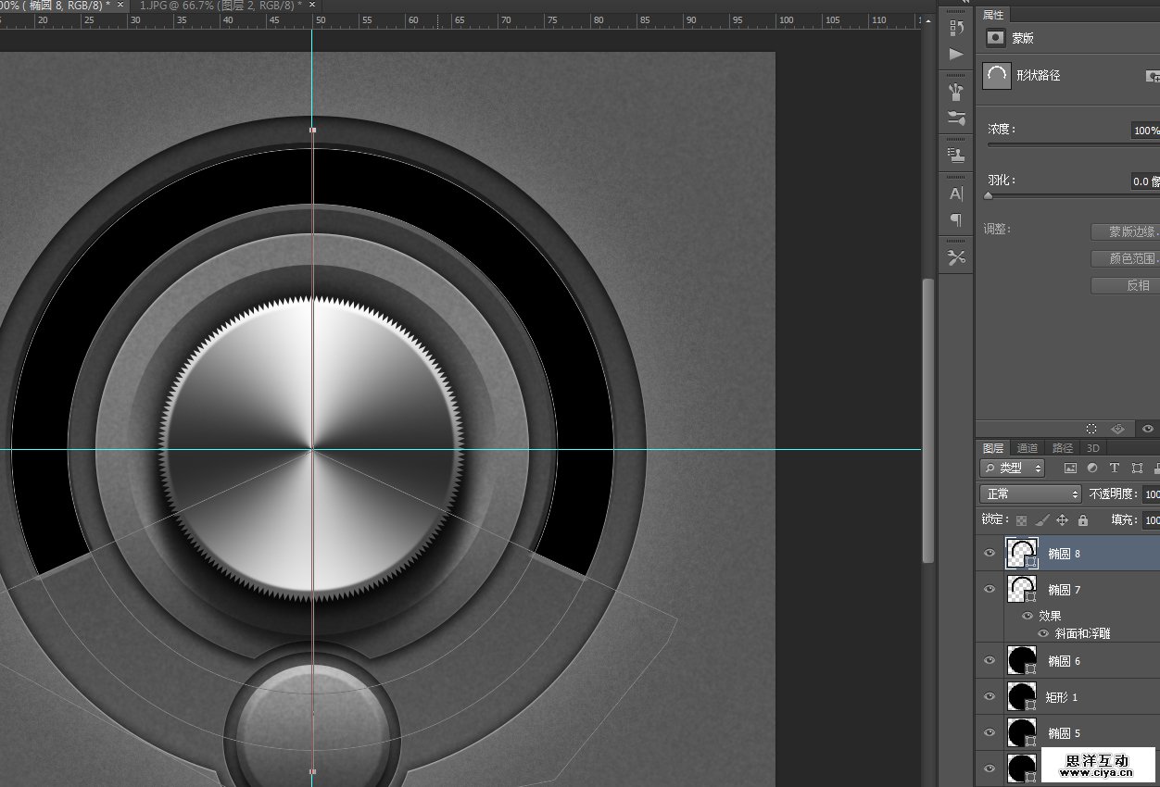
Task: Open the 正常 blend mode dropdown
Action: [1029, 494]
